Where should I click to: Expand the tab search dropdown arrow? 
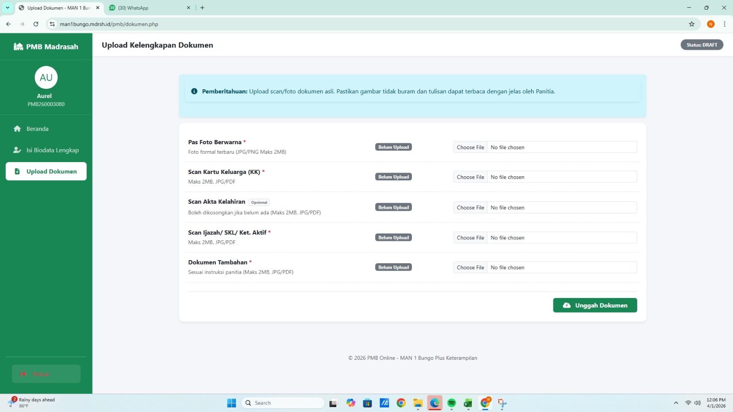click(7, 8)
